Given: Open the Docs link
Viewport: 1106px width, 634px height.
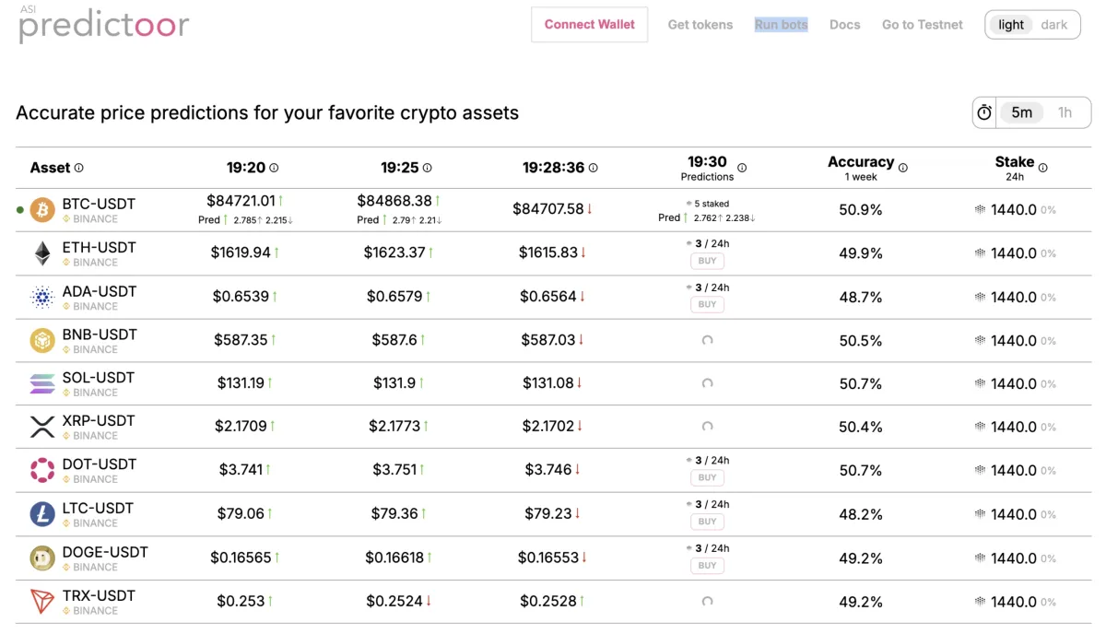Looking at the screenshot, I should click(844, 25).
